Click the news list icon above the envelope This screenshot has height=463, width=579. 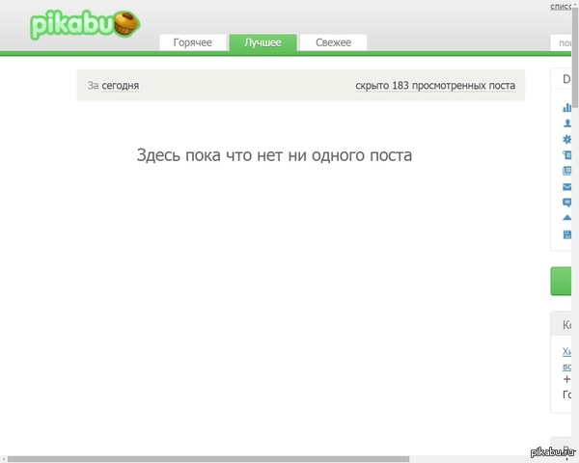coord(566,171)
